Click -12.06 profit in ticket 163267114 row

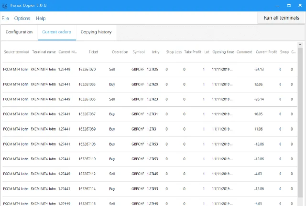click(x=259, y=189)
